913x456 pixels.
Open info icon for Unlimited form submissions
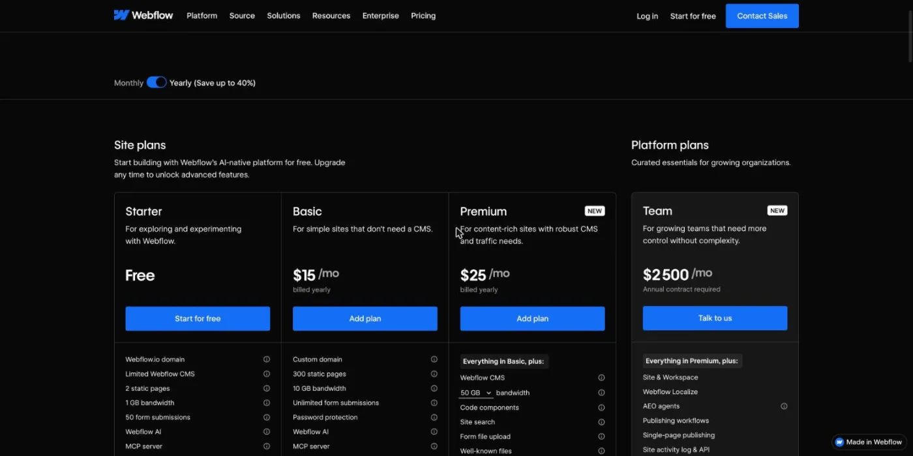point(434,403)
